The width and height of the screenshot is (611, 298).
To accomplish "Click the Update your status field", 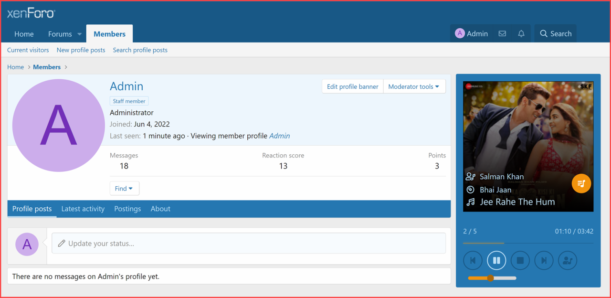I will click(x=248, y=244).
